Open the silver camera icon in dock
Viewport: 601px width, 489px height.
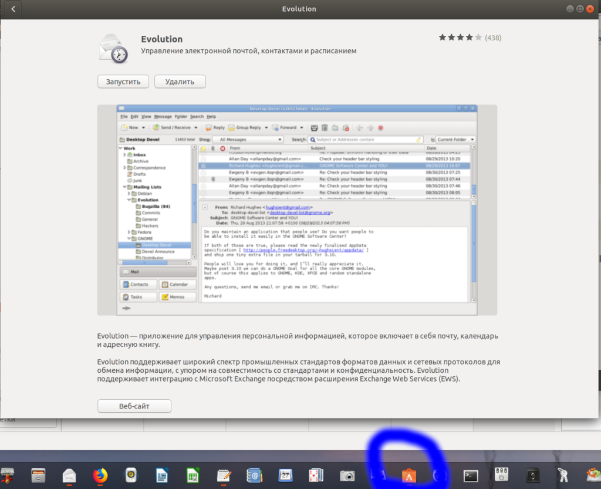click(347, 475)
